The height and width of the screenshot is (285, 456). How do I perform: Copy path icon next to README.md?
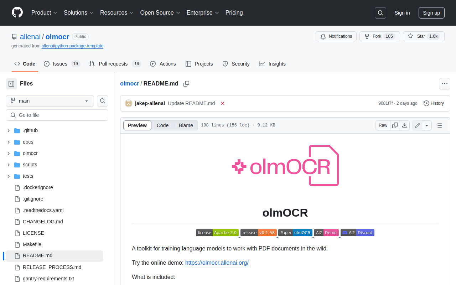click(186, 84)
